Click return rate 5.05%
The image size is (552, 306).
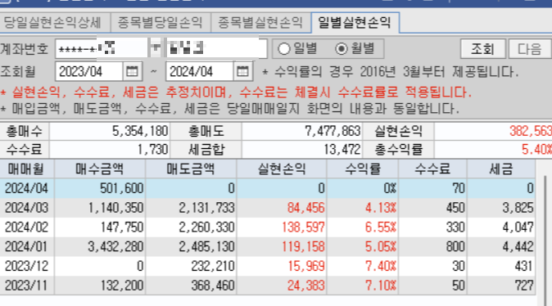click(x=381, y=246)
